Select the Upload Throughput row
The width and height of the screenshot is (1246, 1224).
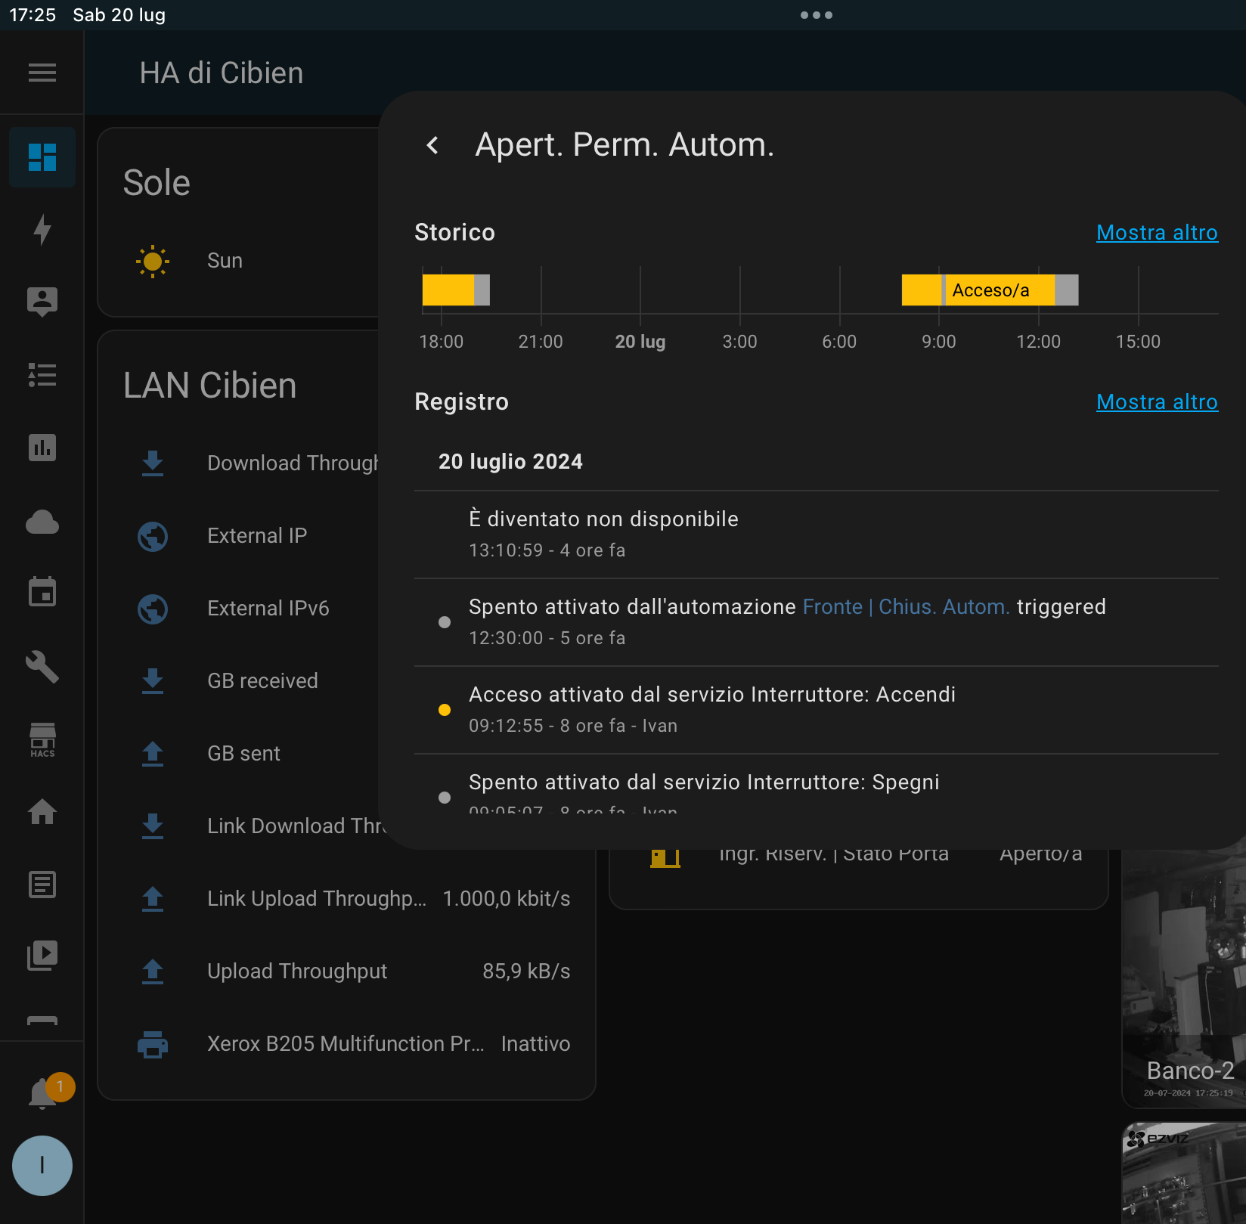point(346,971)
